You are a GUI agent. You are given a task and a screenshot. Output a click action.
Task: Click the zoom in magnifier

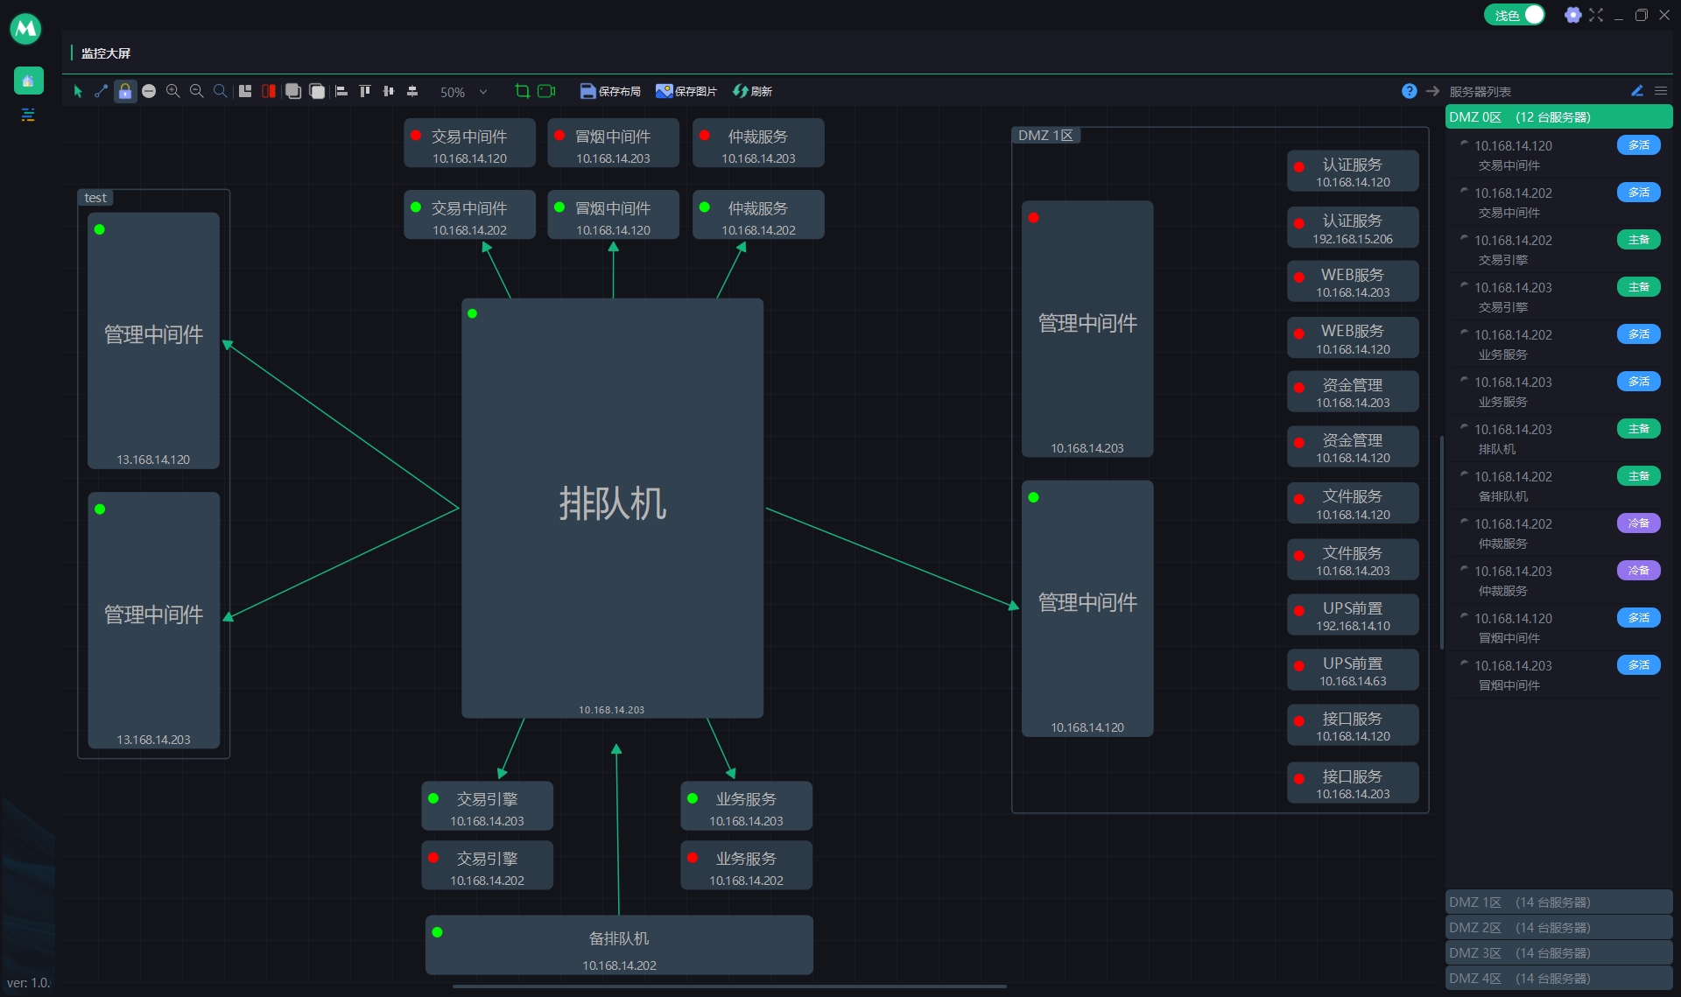point(173,91)
